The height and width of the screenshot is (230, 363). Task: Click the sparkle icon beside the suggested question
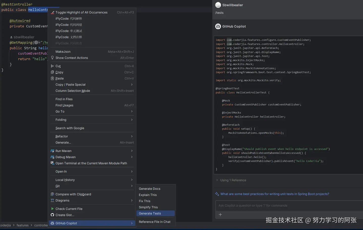217,194
